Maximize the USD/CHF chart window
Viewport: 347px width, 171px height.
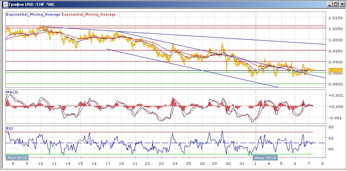pyautogui.click(x=336, y=4)
